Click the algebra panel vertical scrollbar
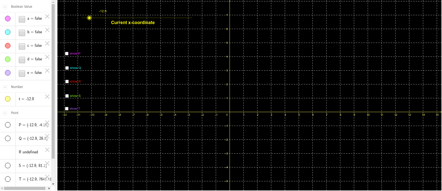 coord(53,81)
